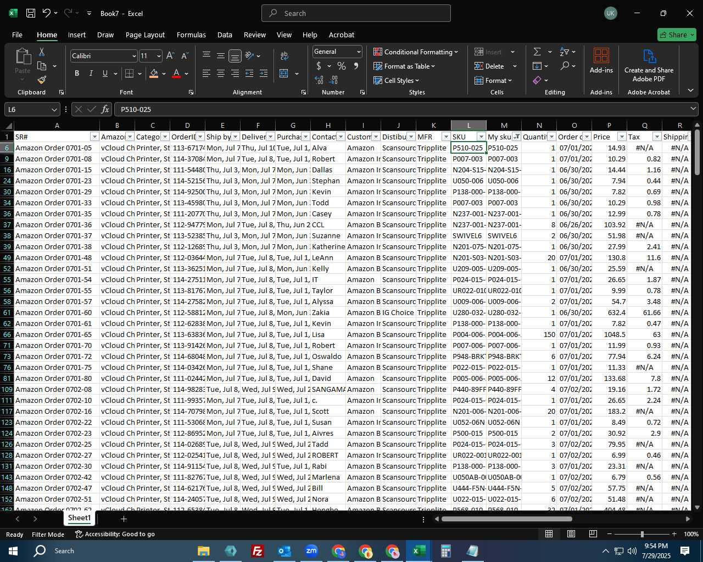The image size is (703, 562).
Task: Toggle Bold formatting
Action: point(77,74)
